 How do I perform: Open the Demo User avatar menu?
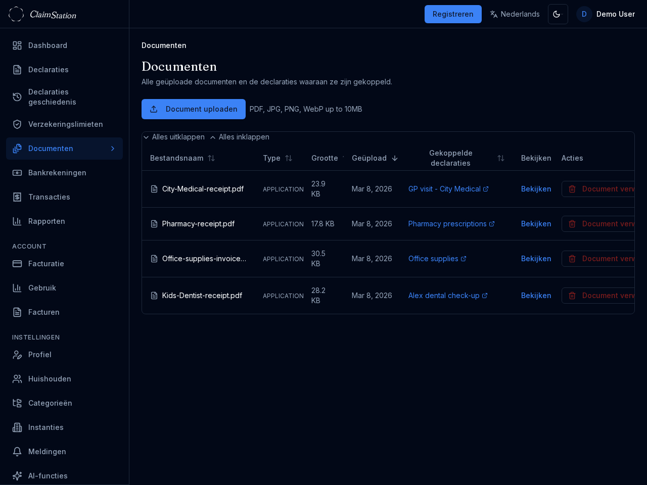point(584,14)
